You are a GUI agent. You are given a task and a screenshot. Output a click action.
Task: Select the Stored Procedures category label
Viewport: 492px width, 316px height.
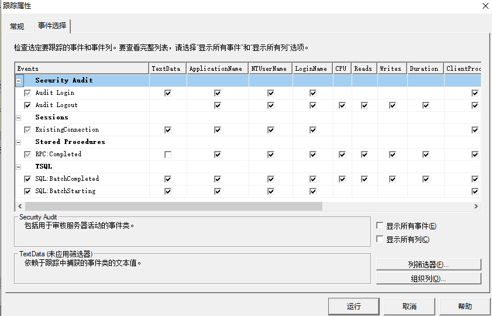[70, 142]
